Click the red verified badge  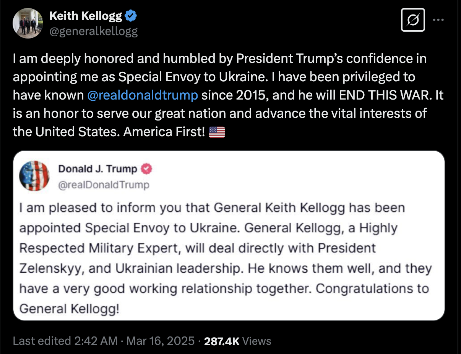click(x=147, y=169)
